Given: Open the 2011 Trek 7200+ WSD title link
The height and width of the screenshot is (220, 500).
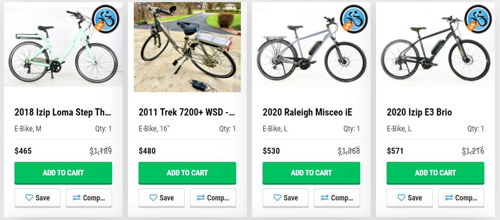Looking at the screenshot, I should 187,113.
